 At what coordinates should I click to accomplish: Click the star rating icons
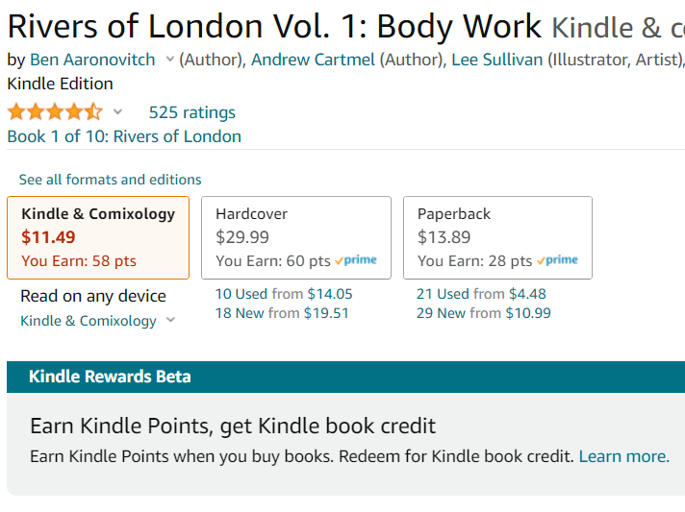55,111
